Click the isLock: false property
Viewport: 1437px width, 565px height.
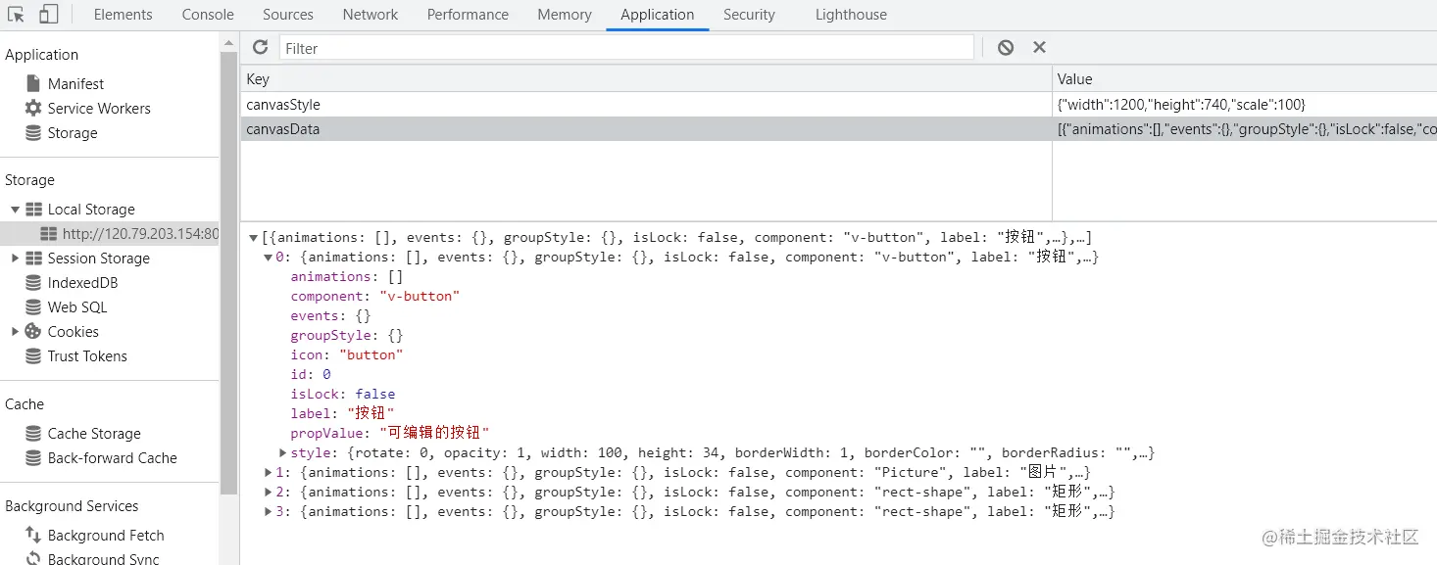click(342, 394)
